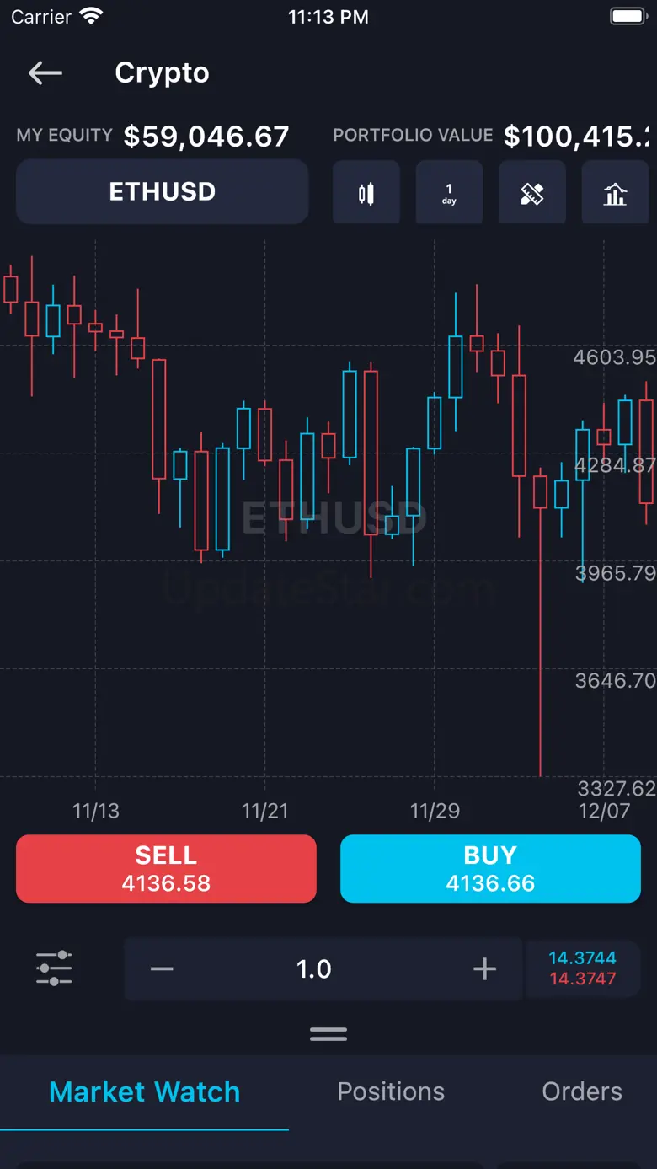Viewport: 657px width, 1169px height.
Task: Decrease quantity with the minus button
Action: [x=162, y=968]
